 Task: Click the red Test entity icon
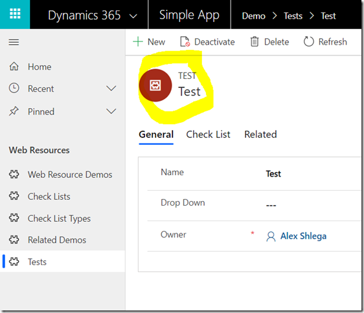pyautogui.click(x=155, y=85)
